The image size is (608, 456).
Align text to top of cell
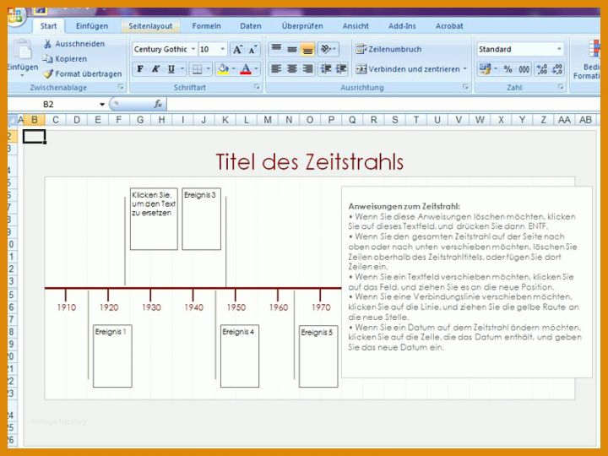(276, 49)
